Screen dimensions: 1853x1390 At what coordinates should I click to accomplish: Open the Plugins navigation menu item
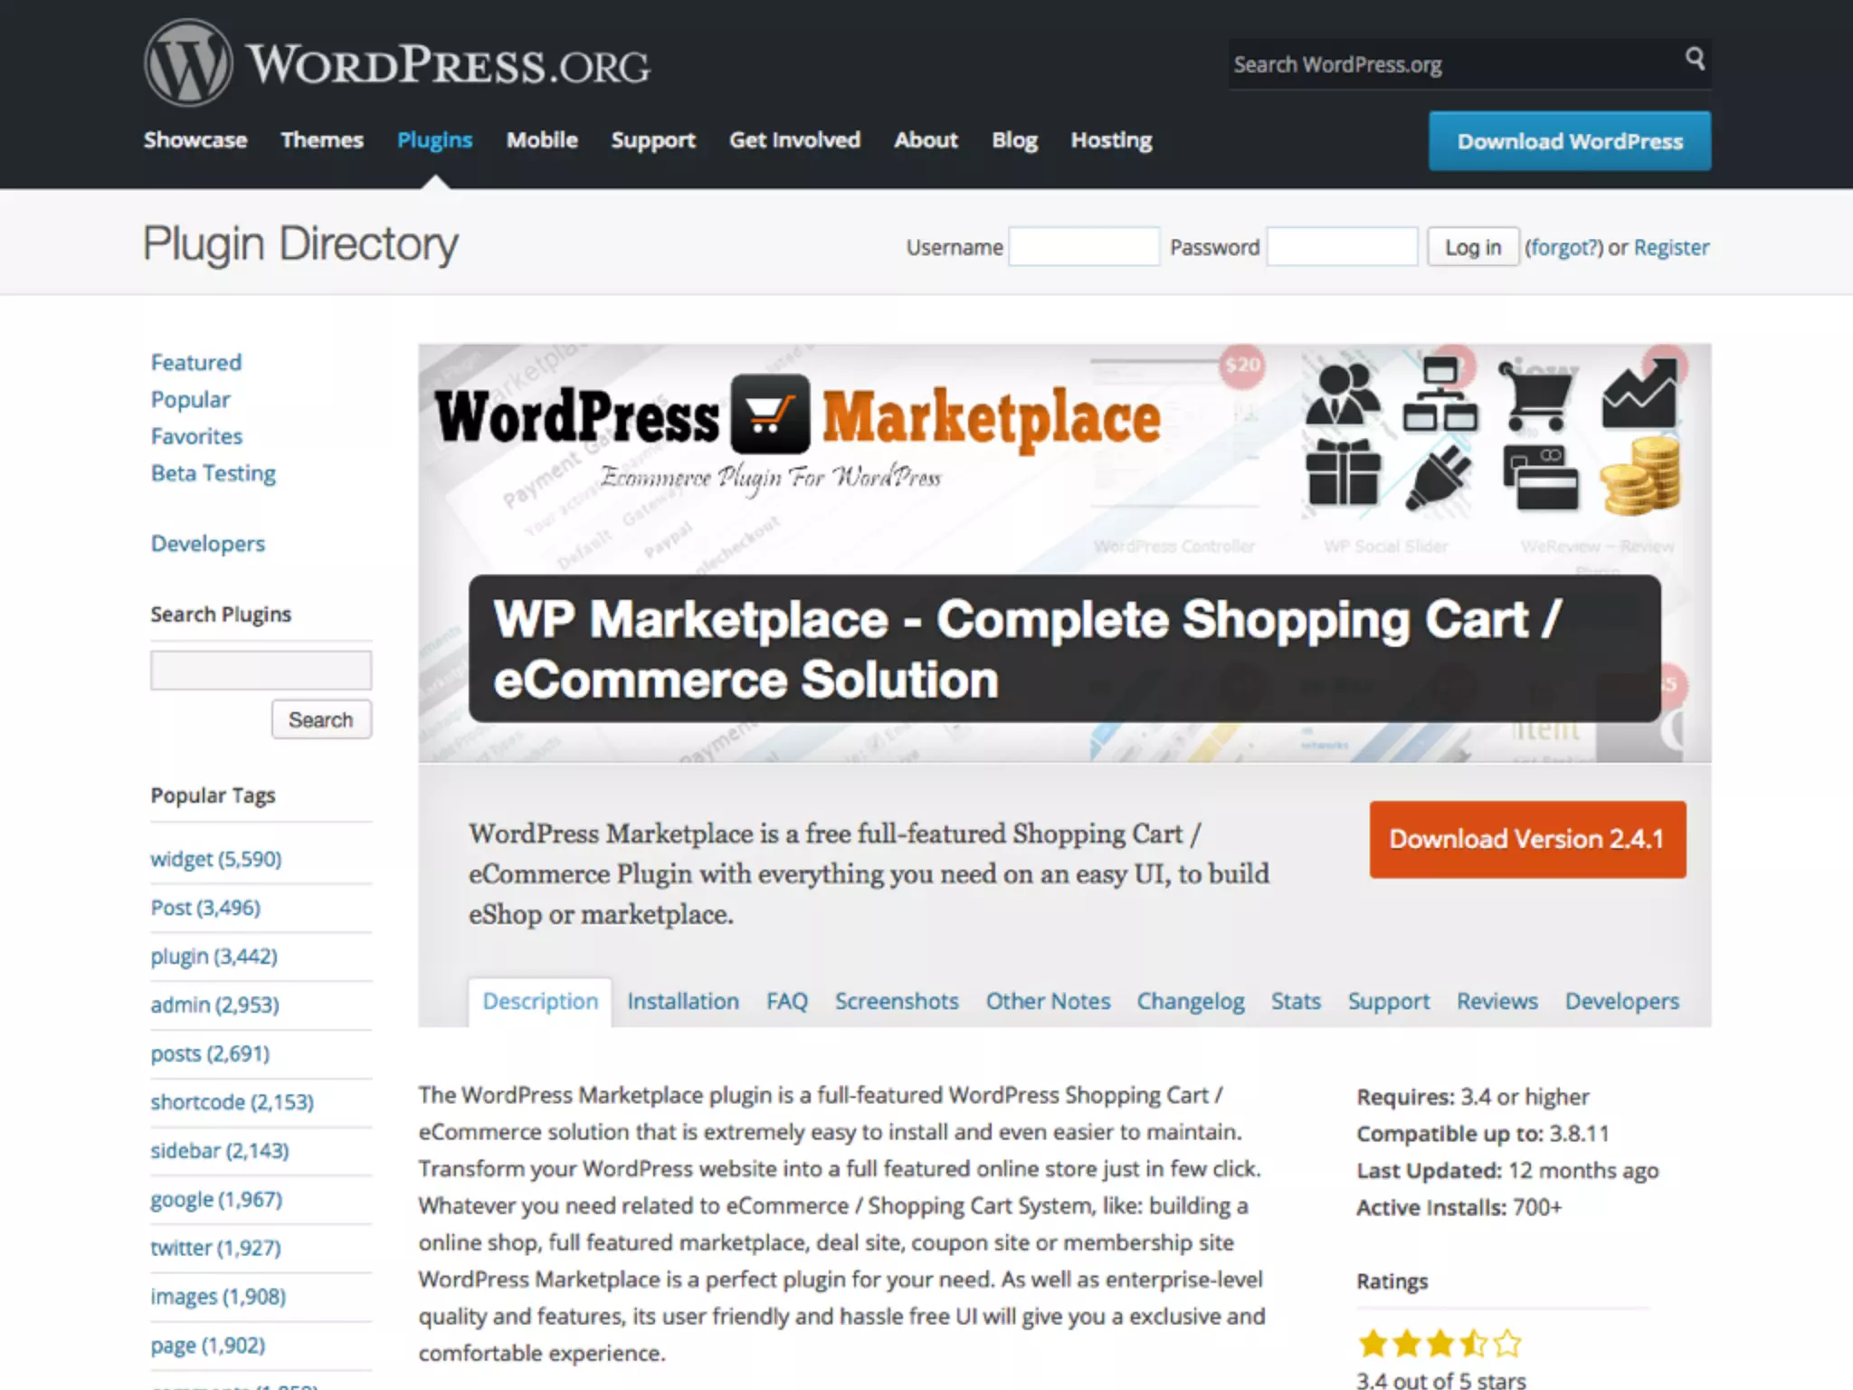point(434,140)
